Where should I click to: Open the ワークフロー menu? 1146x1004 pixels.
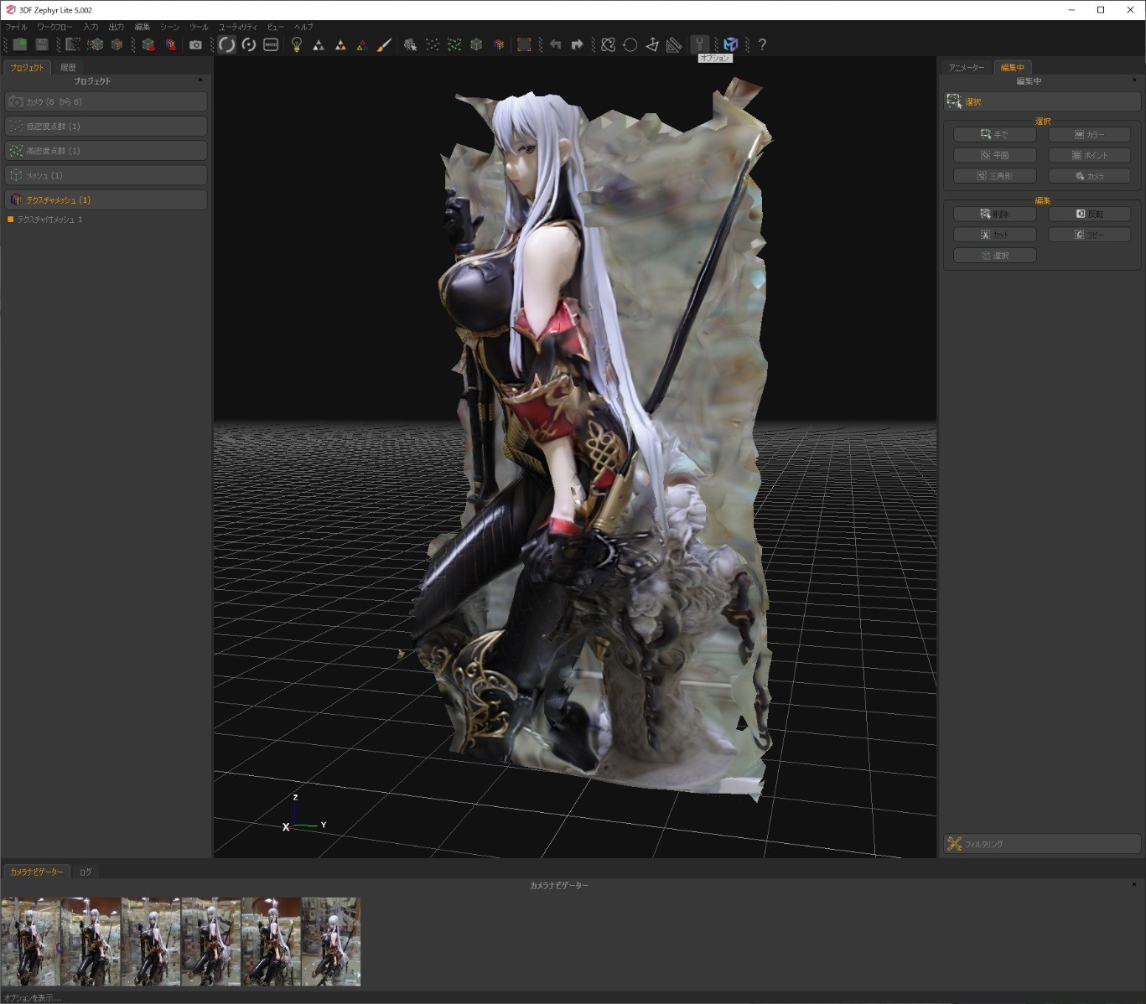pyautogui.click(x=54, y=27)
